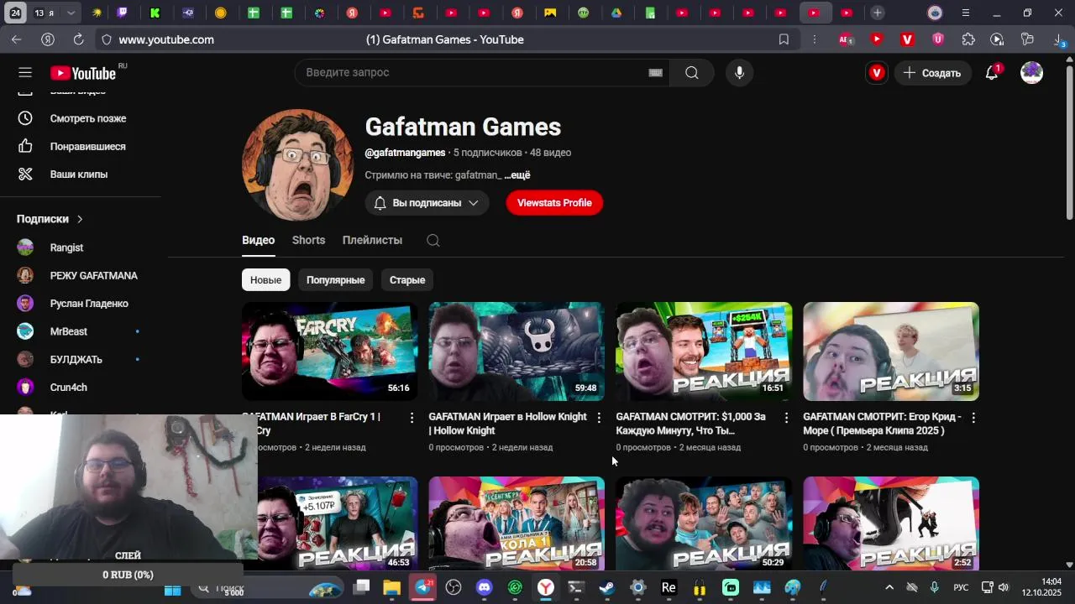Open browser extensions puzzle icon
This screenshot has width=1075, height=604.
click(968, 39)
